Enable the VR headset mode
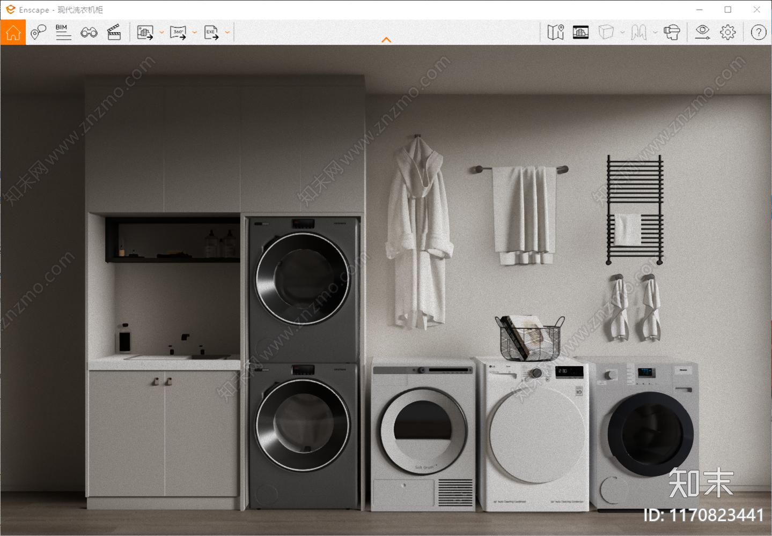This screenshot has height=536, width=772. pyautogui.click(x=672, y=32)
